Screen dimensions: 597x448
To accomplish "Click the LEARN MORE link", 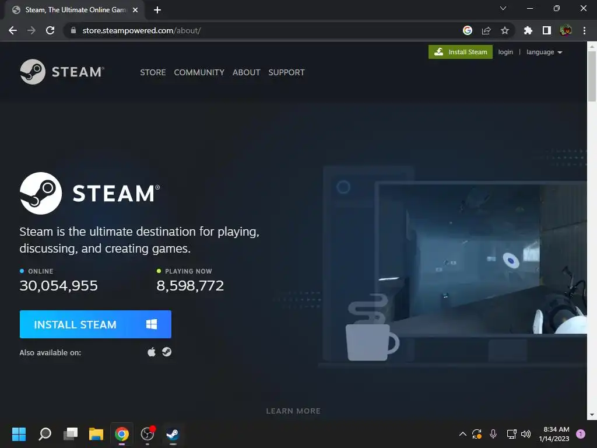I will pyautogui.click(x=293, y=411).
